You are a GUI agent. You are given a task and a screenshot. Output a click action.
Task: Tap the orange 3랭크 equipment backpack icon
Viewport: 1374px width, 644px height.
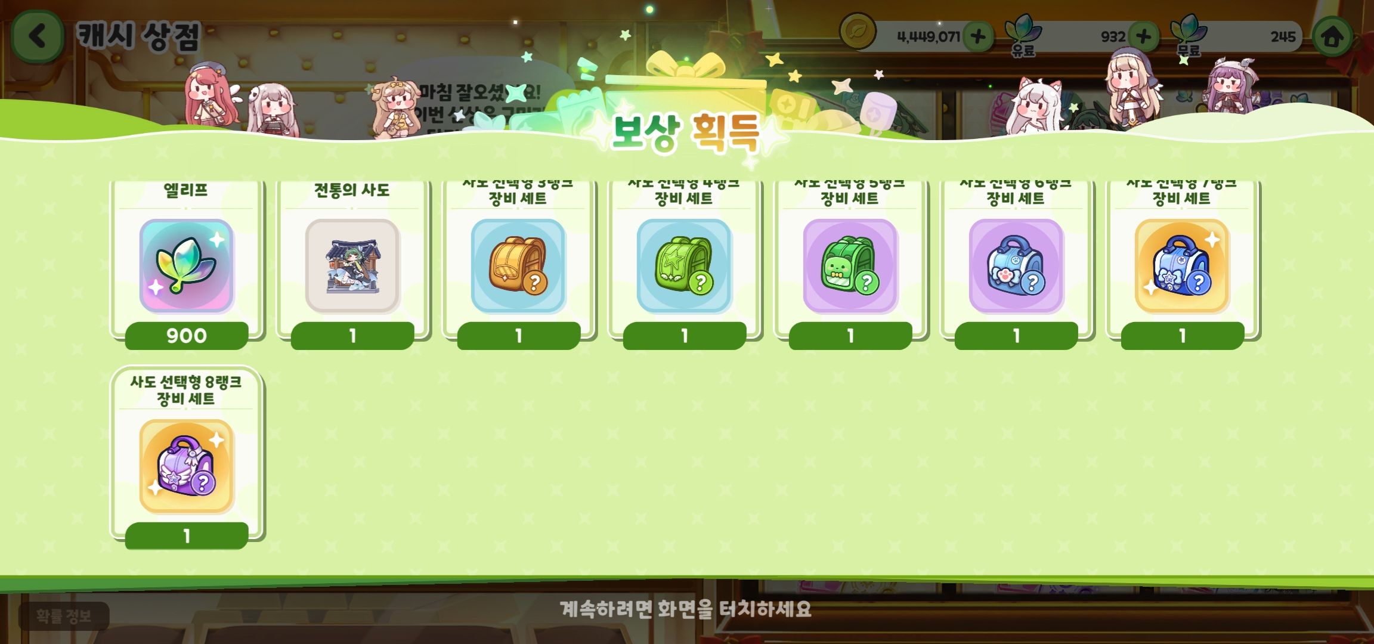518,265
